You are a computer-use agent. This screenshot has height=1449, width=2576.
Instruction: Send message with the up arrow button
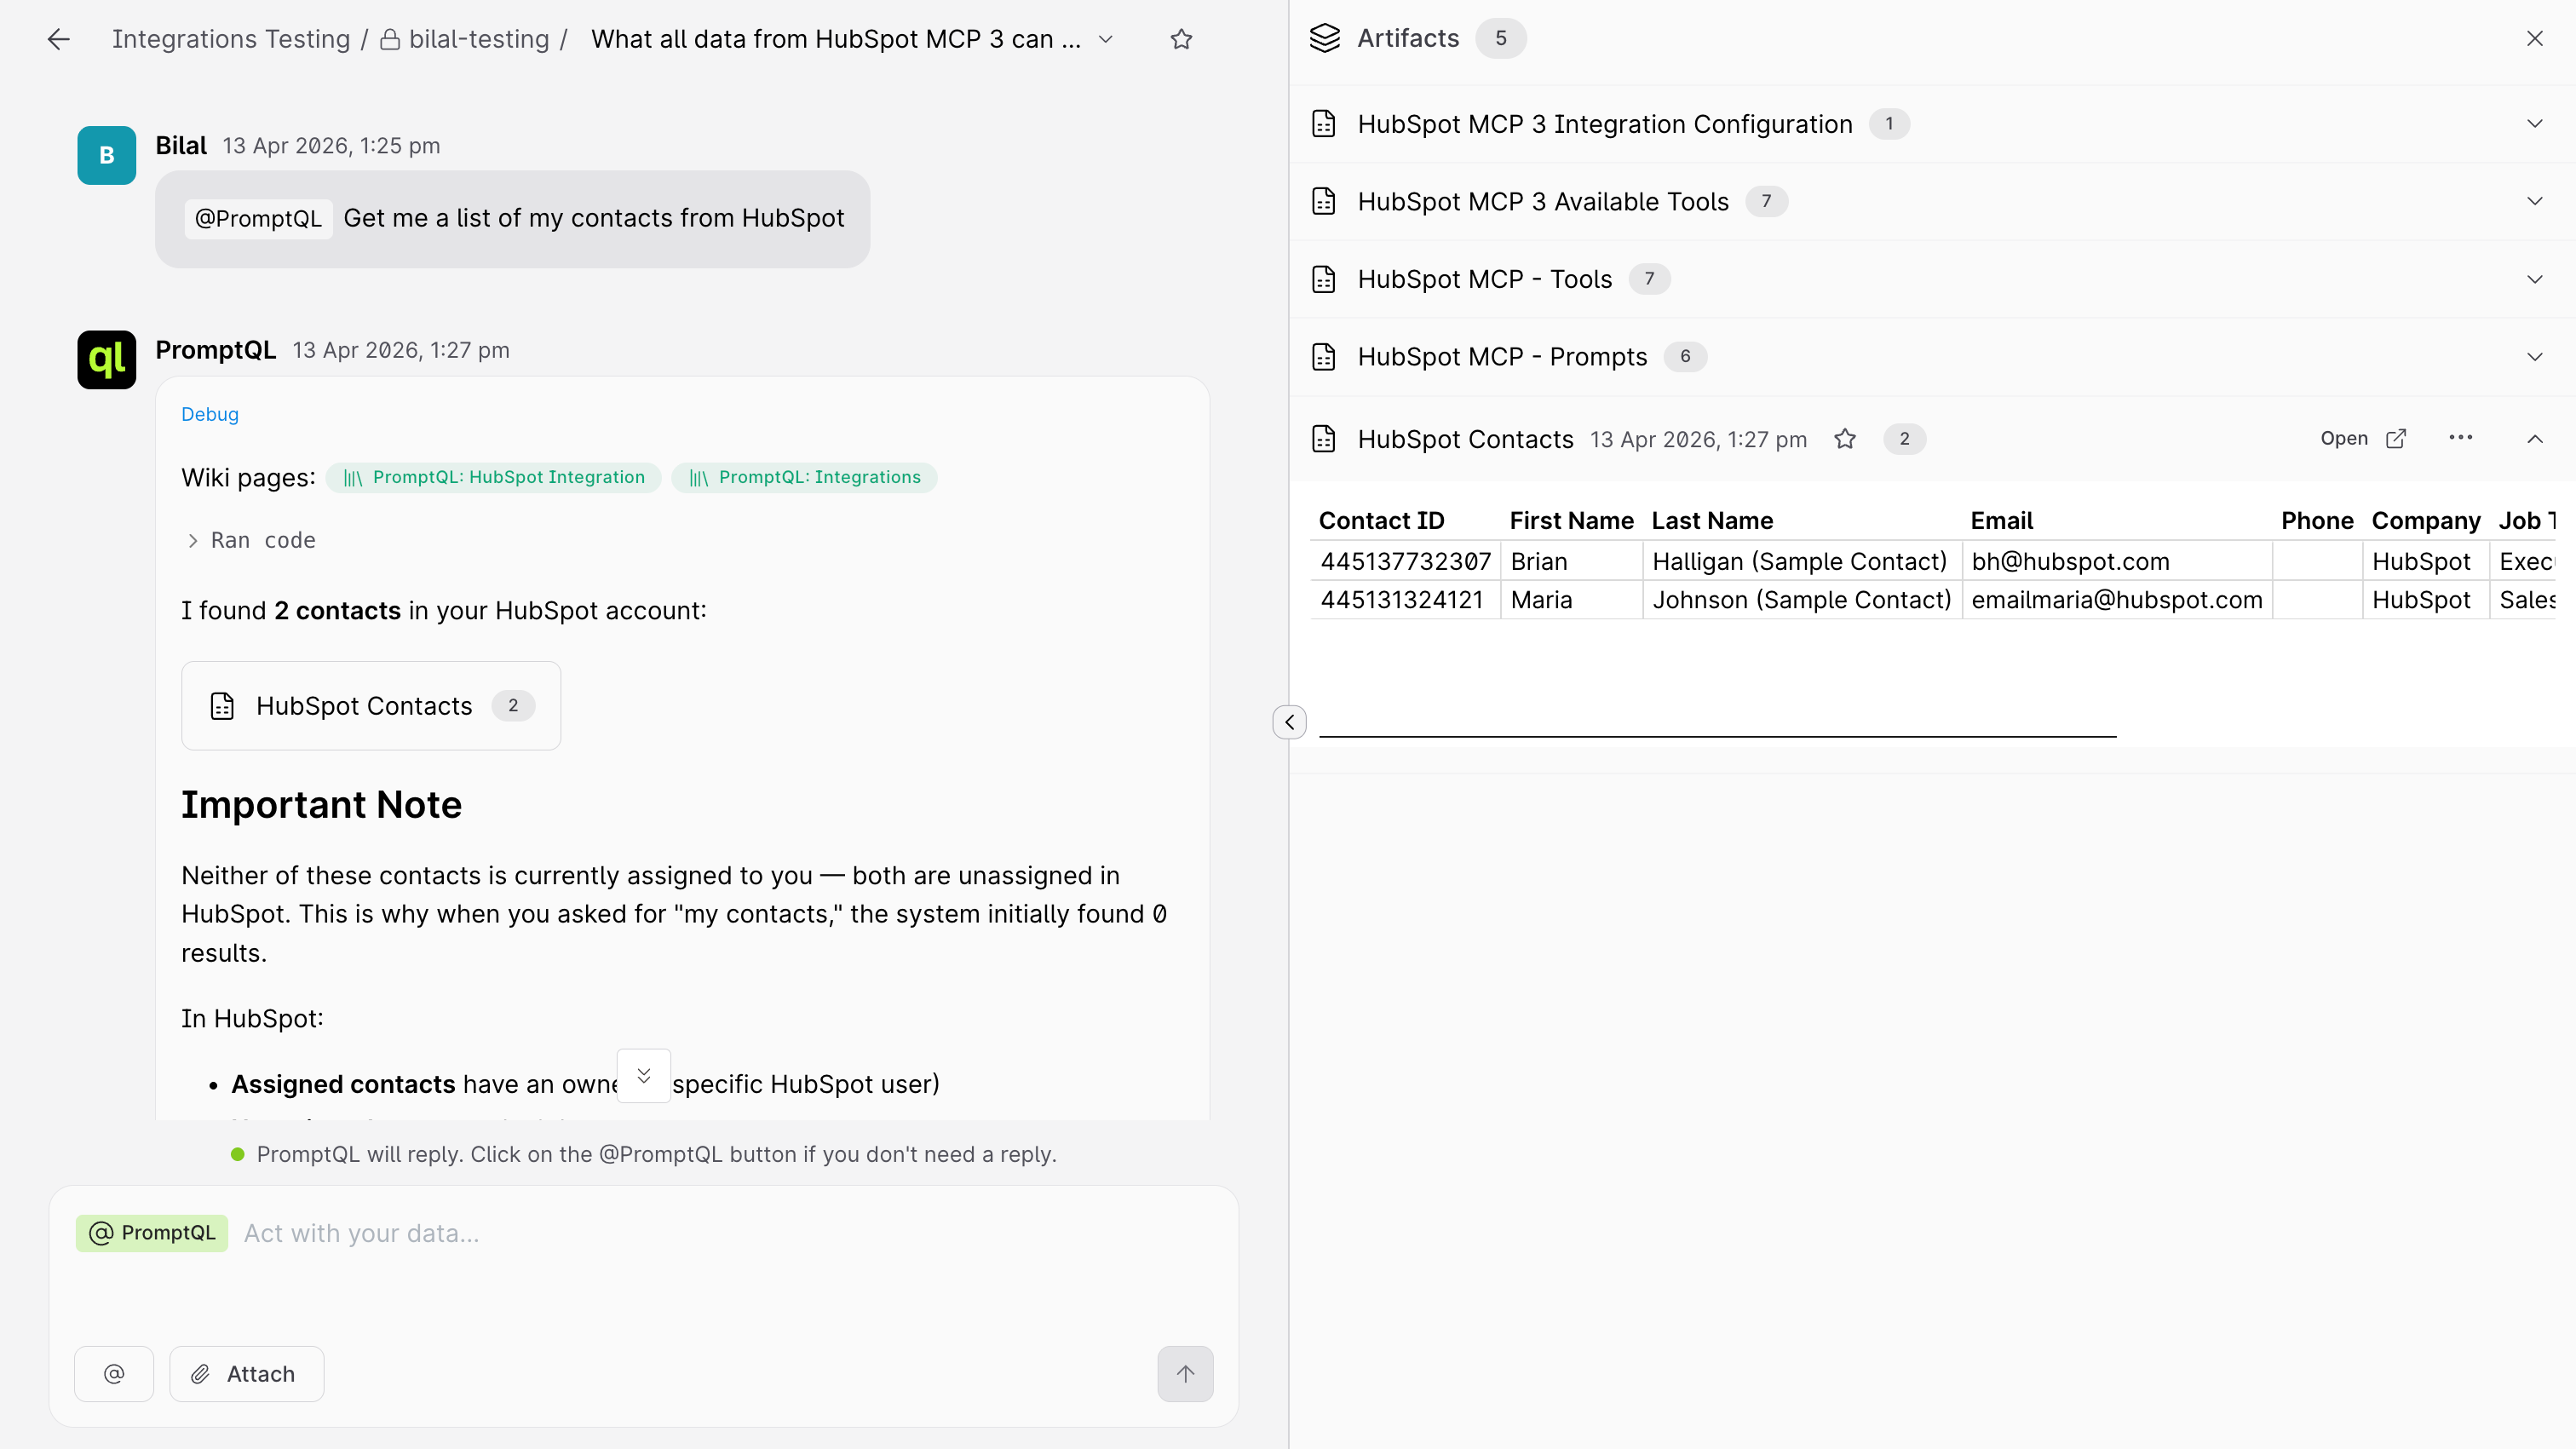(1186, 1374)
